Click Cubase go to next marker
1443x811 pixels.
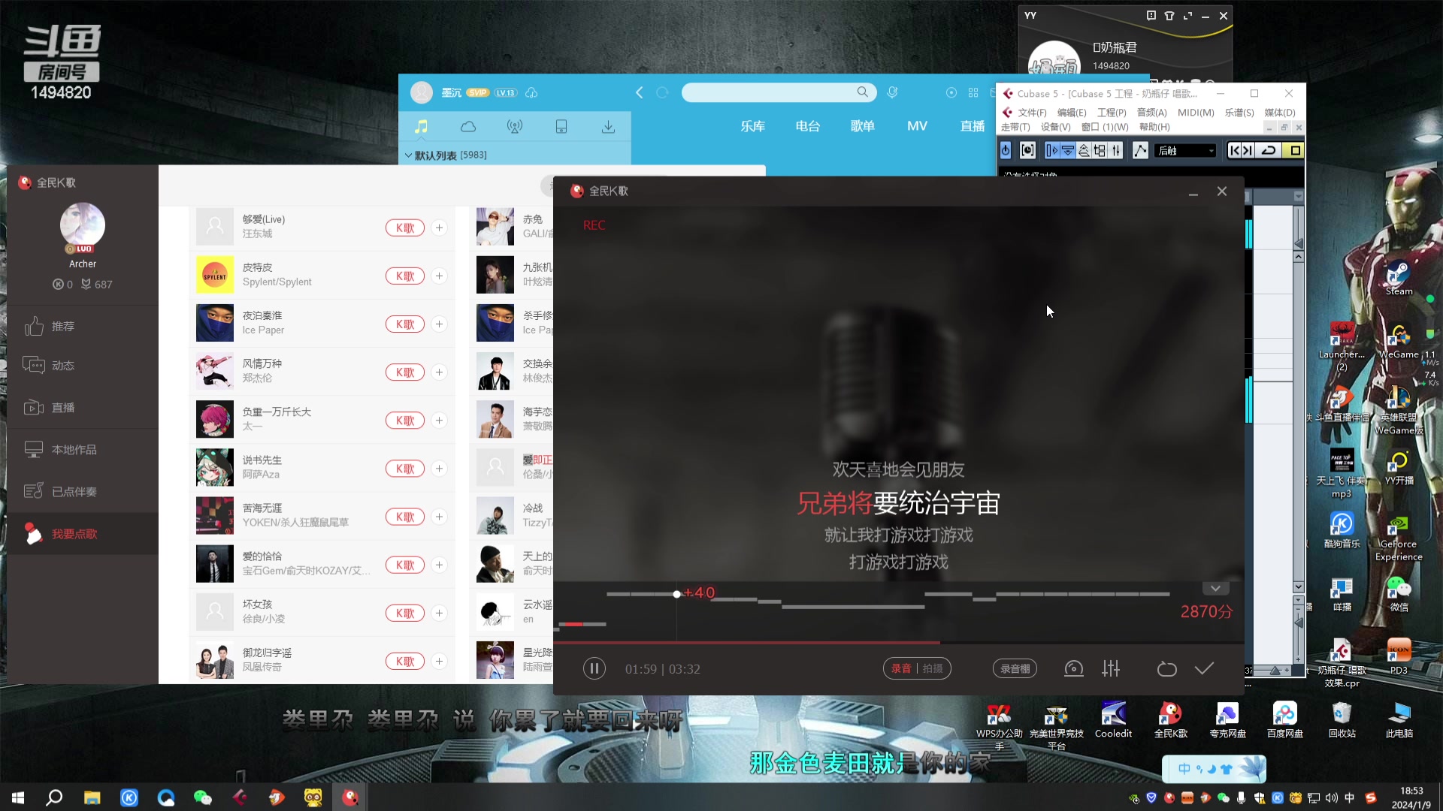coord(1248,150)
